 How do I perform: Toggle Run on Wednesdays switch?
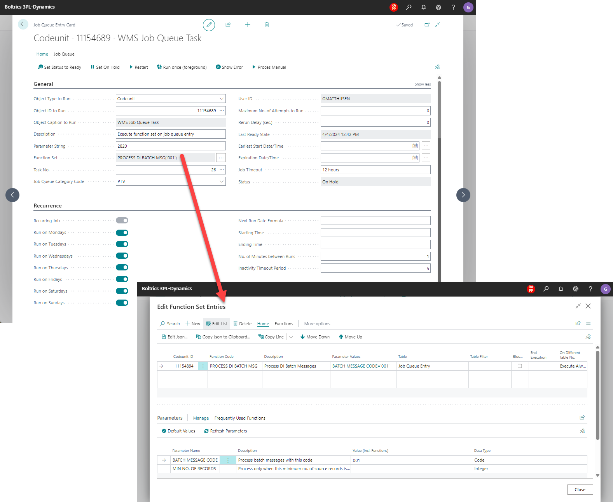[122, 256]
